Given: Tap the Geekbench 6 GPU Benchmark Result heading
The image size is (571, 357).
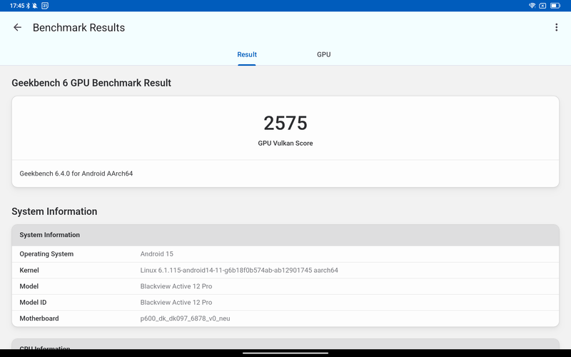Looking at the screenshot, I should tap(91, 83).
